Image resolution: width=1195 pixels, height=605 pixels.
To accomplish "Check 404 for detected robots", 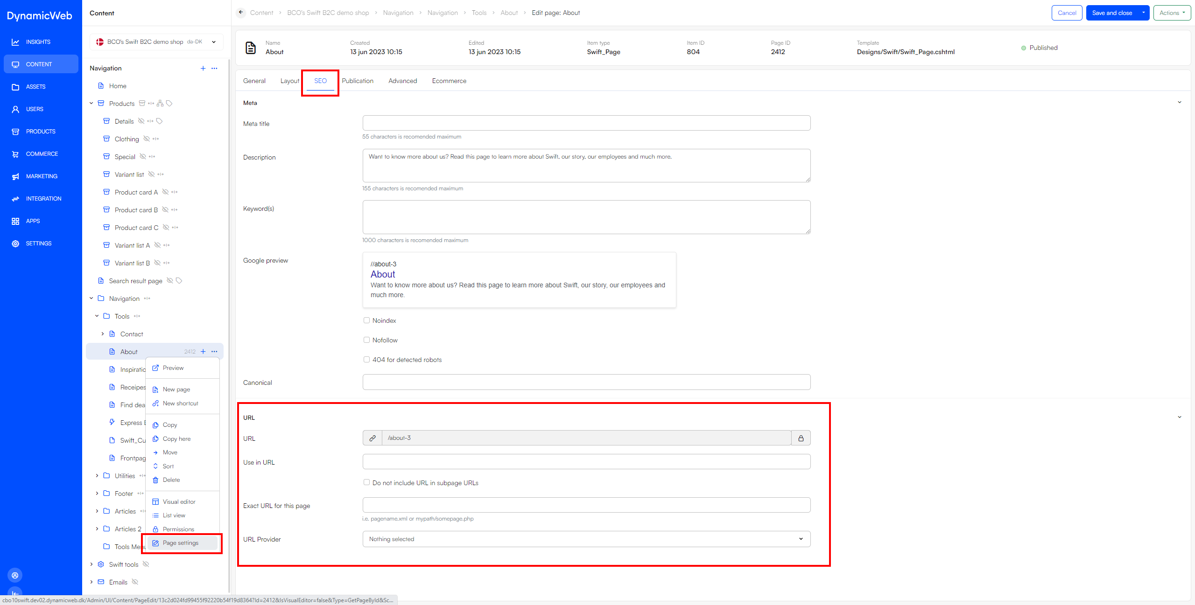I will point(366,360).
